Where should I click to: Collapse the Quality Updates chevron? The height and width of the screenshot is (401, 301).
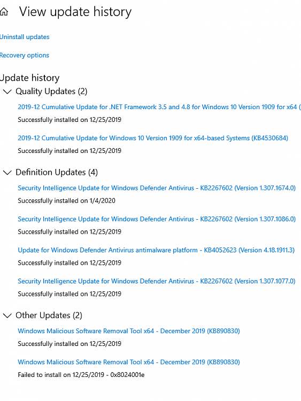click(7, 91)
